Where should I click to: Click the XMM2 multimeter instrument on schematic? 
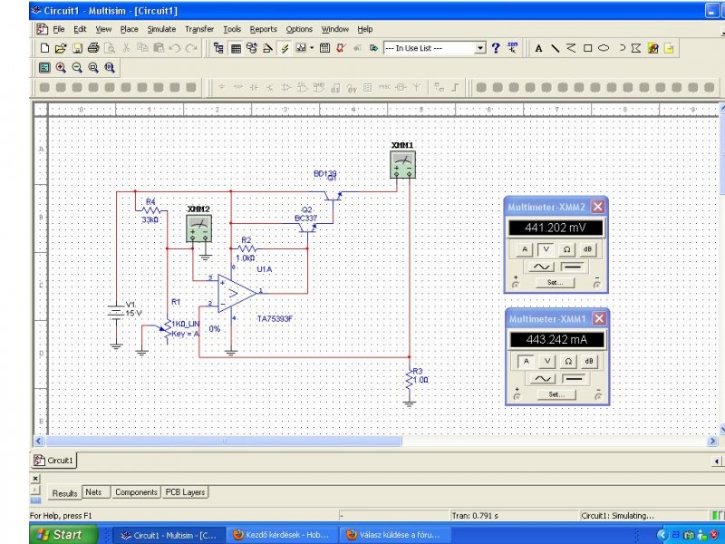(x=198, y=228)
